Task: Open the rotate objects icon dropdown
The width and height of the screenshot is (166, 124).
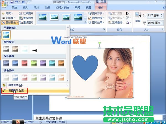Action: click(128, 22)
